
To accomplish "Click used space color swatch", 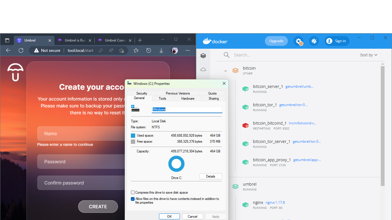I will tap(133, 135).
